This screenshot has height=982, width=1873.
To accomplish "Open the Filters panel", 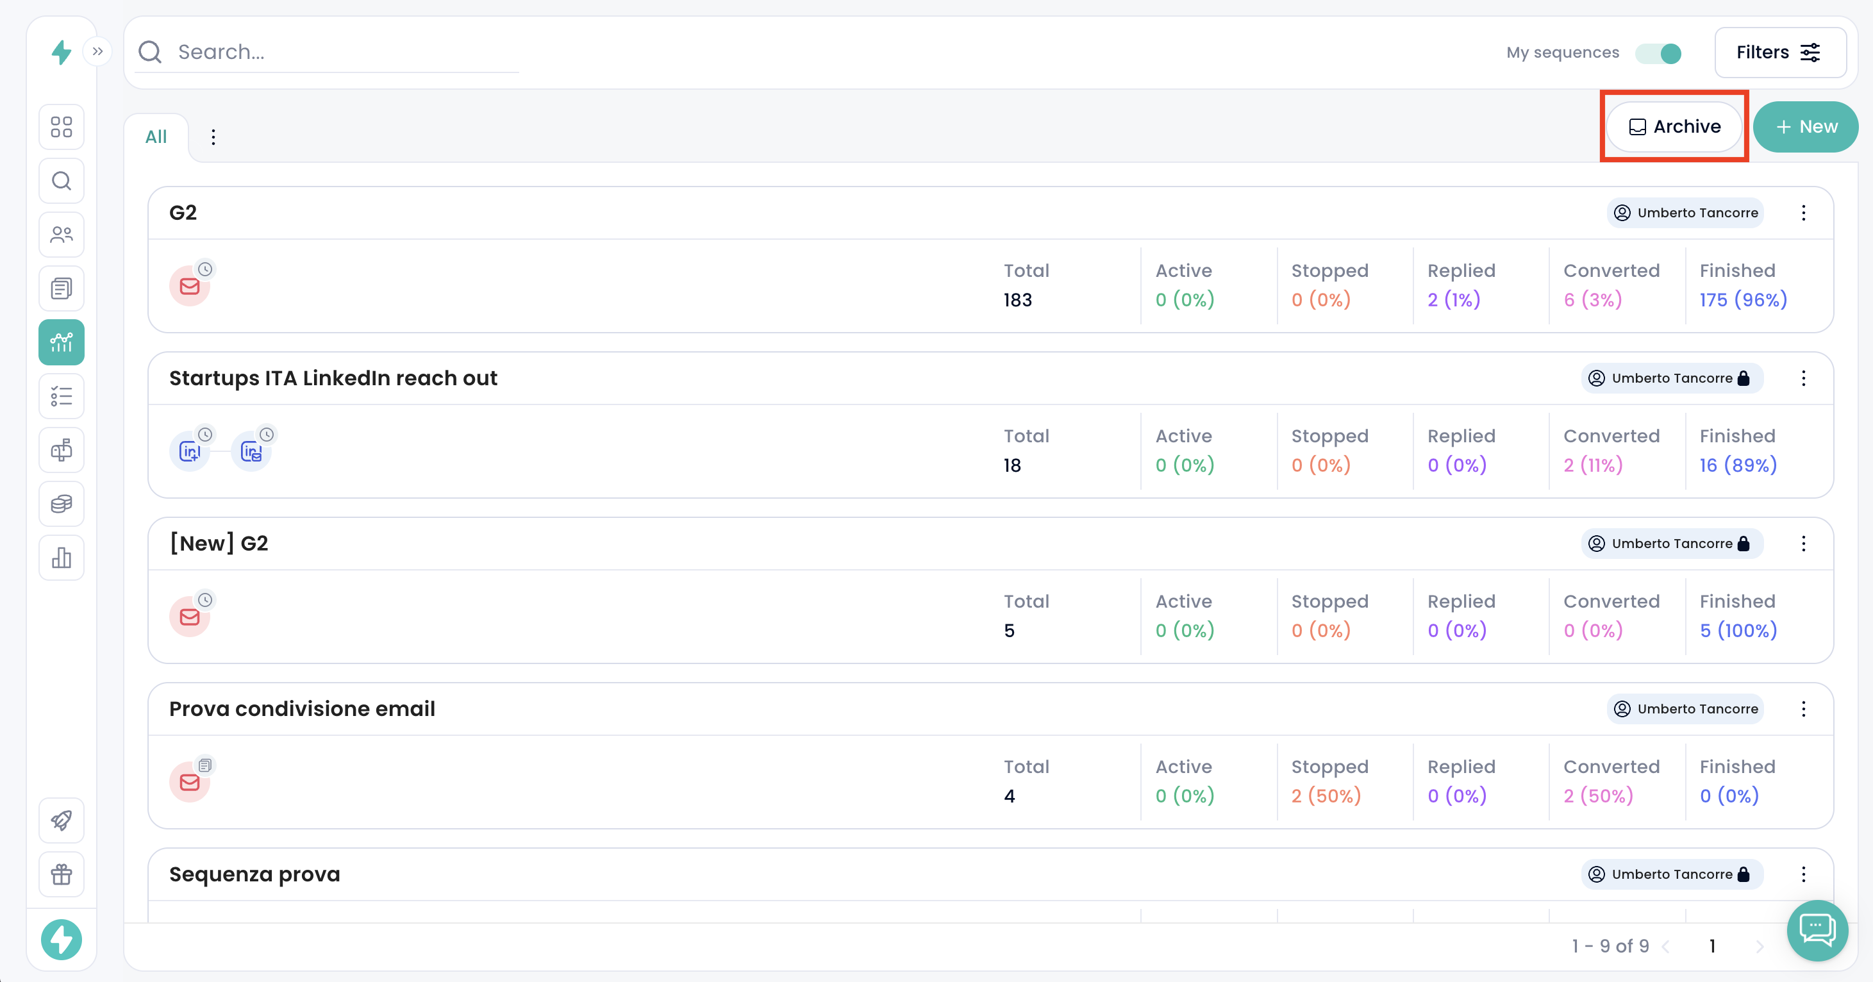I will (1779, 53).
